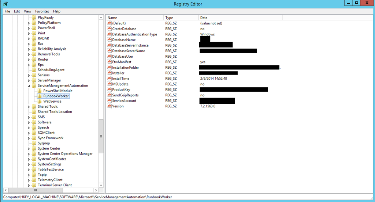
Task: Sort values by the Name column header
Action: pyautogui.click(x=134, y=18)
